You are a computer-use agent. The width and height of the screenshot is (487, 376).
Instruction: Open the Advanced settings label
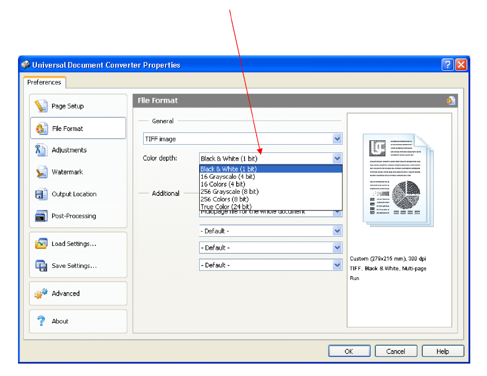click(x=66, y=293)
